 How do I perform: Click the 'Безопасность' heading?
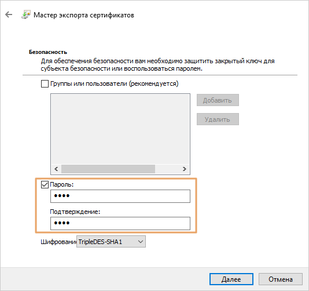48,52
